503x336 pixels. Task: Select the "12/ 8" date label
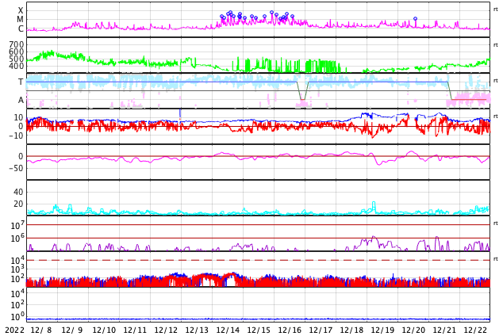(x=41, y=330)
